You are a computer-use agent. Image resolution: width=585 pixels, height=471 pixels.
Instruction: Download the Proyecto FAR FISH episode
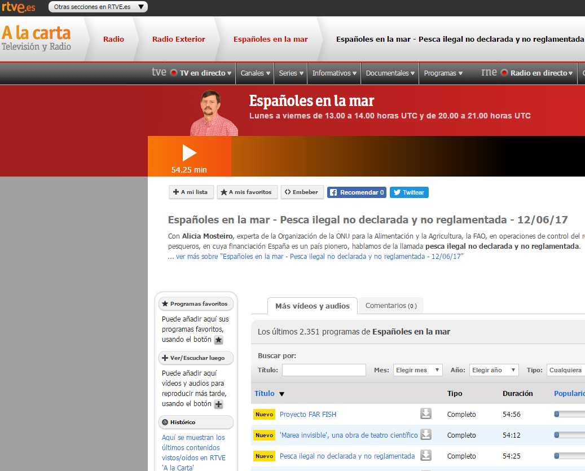click(x=426, y=414)
